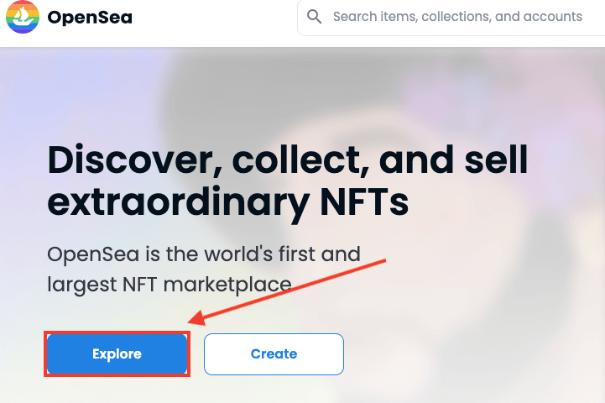The height and width of the screenshot is (403, 605).
Task: Click the rainbow OpenSea ship logo
Action: (23, 17)
